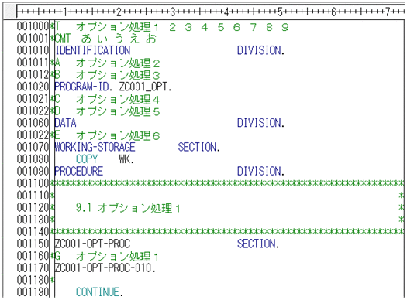Viewport: 407px width, 300px height.
Task: Click the asterisk line at 001140
Action: (x=227, y=231)
